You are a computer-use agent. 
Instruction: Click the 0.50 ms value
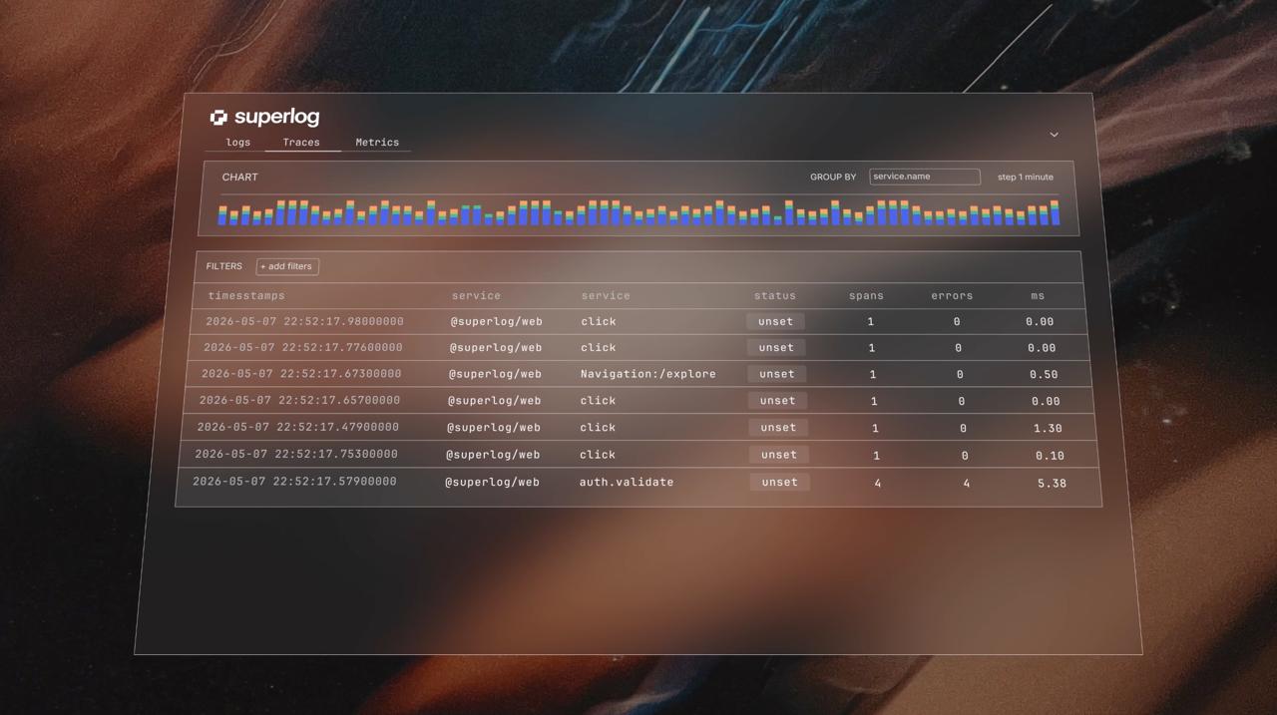(x=1044, y=374)
